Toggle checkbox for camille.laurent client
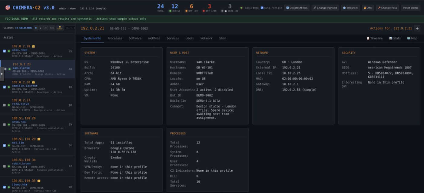The width and height of the screenshot is (424, 193). click(5, 87)
